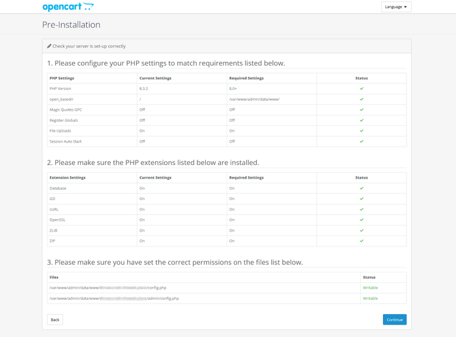456x337 pixels.
Task: Click the OpenSSL extension status checkmark
Action: pos(362,220)
